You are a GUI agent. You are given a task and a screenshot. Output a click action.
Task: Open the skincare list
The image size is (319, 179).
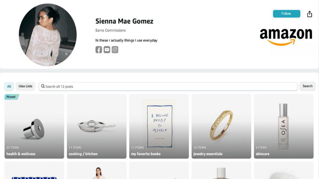coord(284,126)
